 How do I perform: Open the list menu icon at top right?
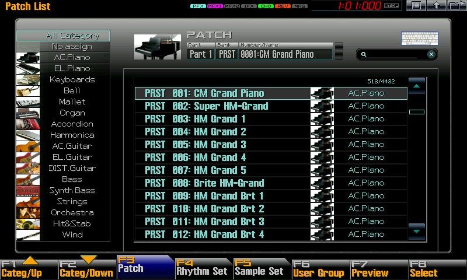pyautogui.click(x=416, y=5)
